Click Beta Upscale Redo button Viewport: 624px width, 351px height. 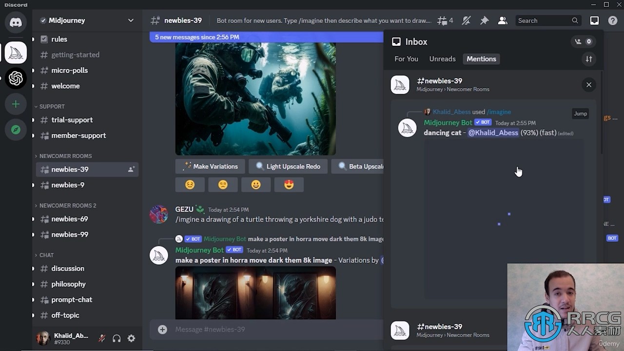[x=357, y=166]
